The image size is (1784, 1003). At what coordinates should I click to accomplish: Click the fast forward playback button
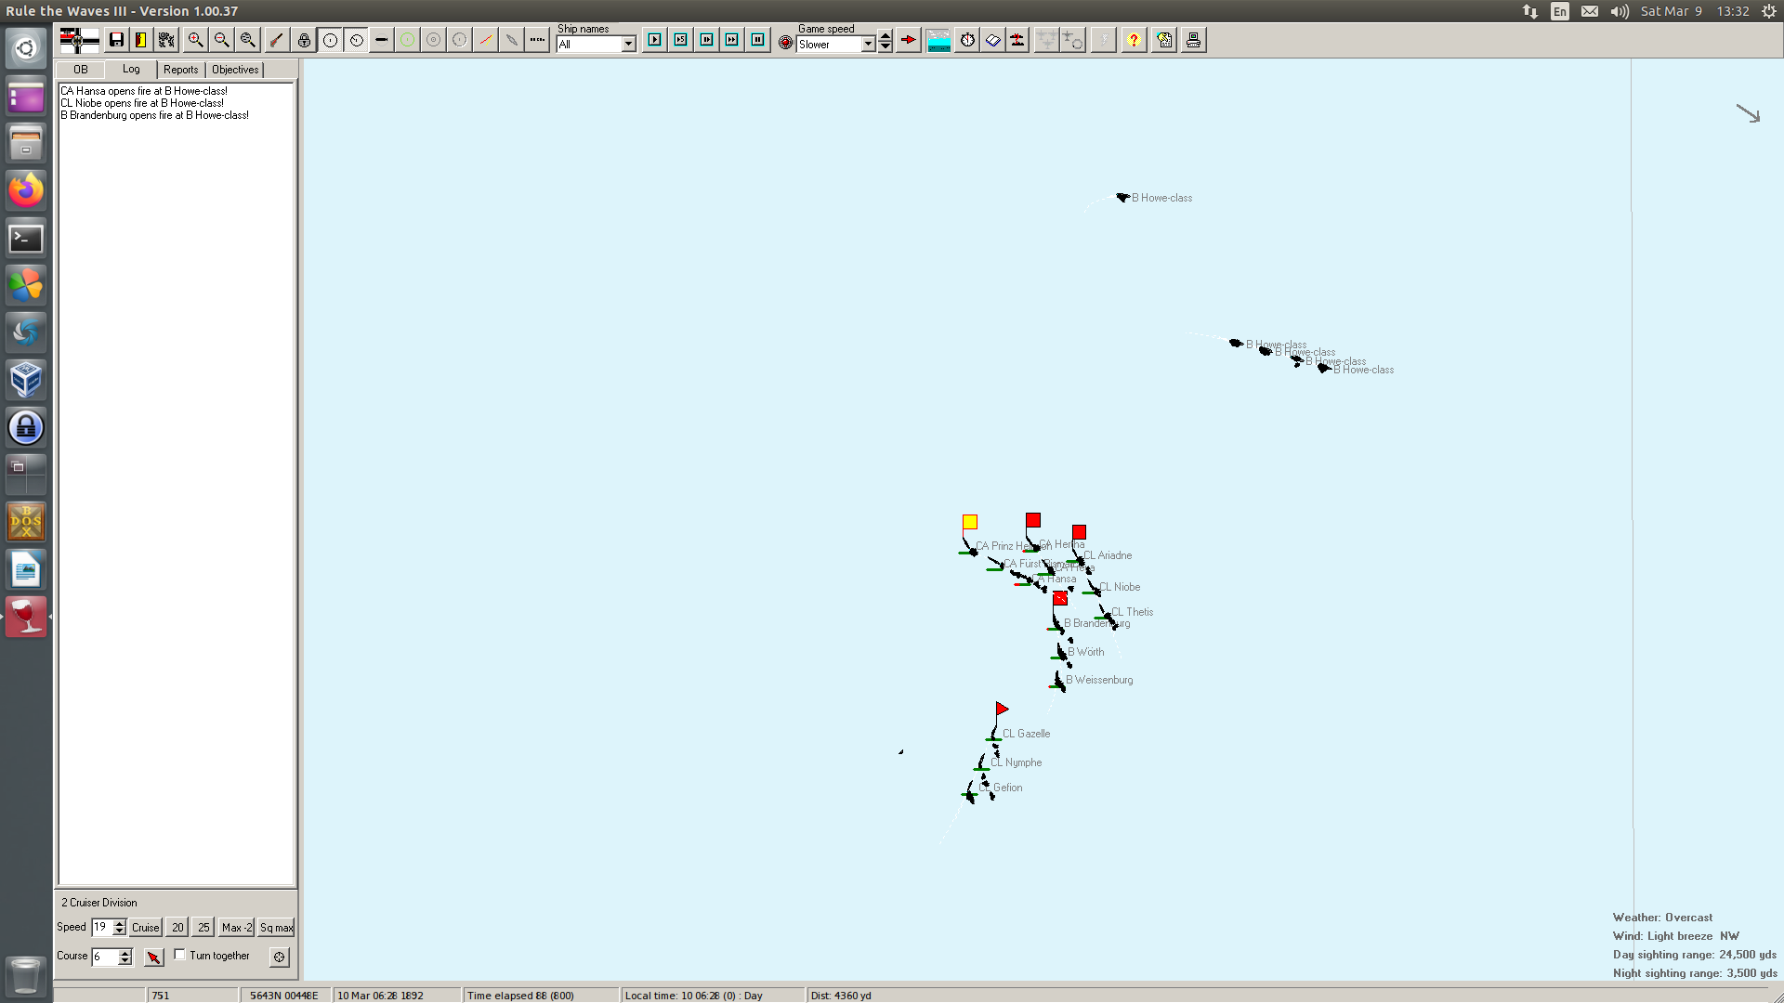point(732,40)
